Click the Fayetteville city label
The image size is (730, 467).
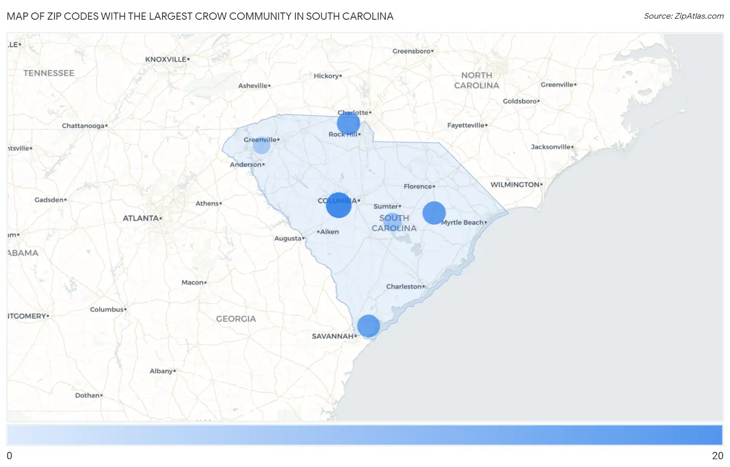(x=466, y=125)
